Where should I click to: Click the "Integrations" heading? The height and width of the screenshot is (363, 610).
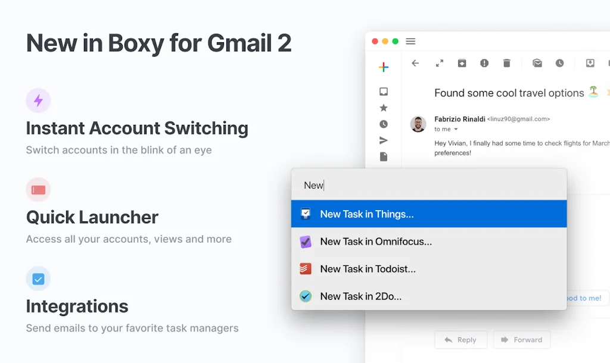(77, 306)
